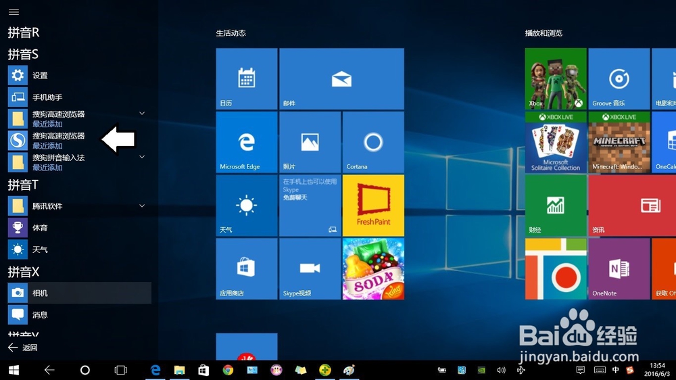Viewport: 676px width, 380px height.
Task: Open the Skype视频 tile
Action: click(x=310, y=268)
